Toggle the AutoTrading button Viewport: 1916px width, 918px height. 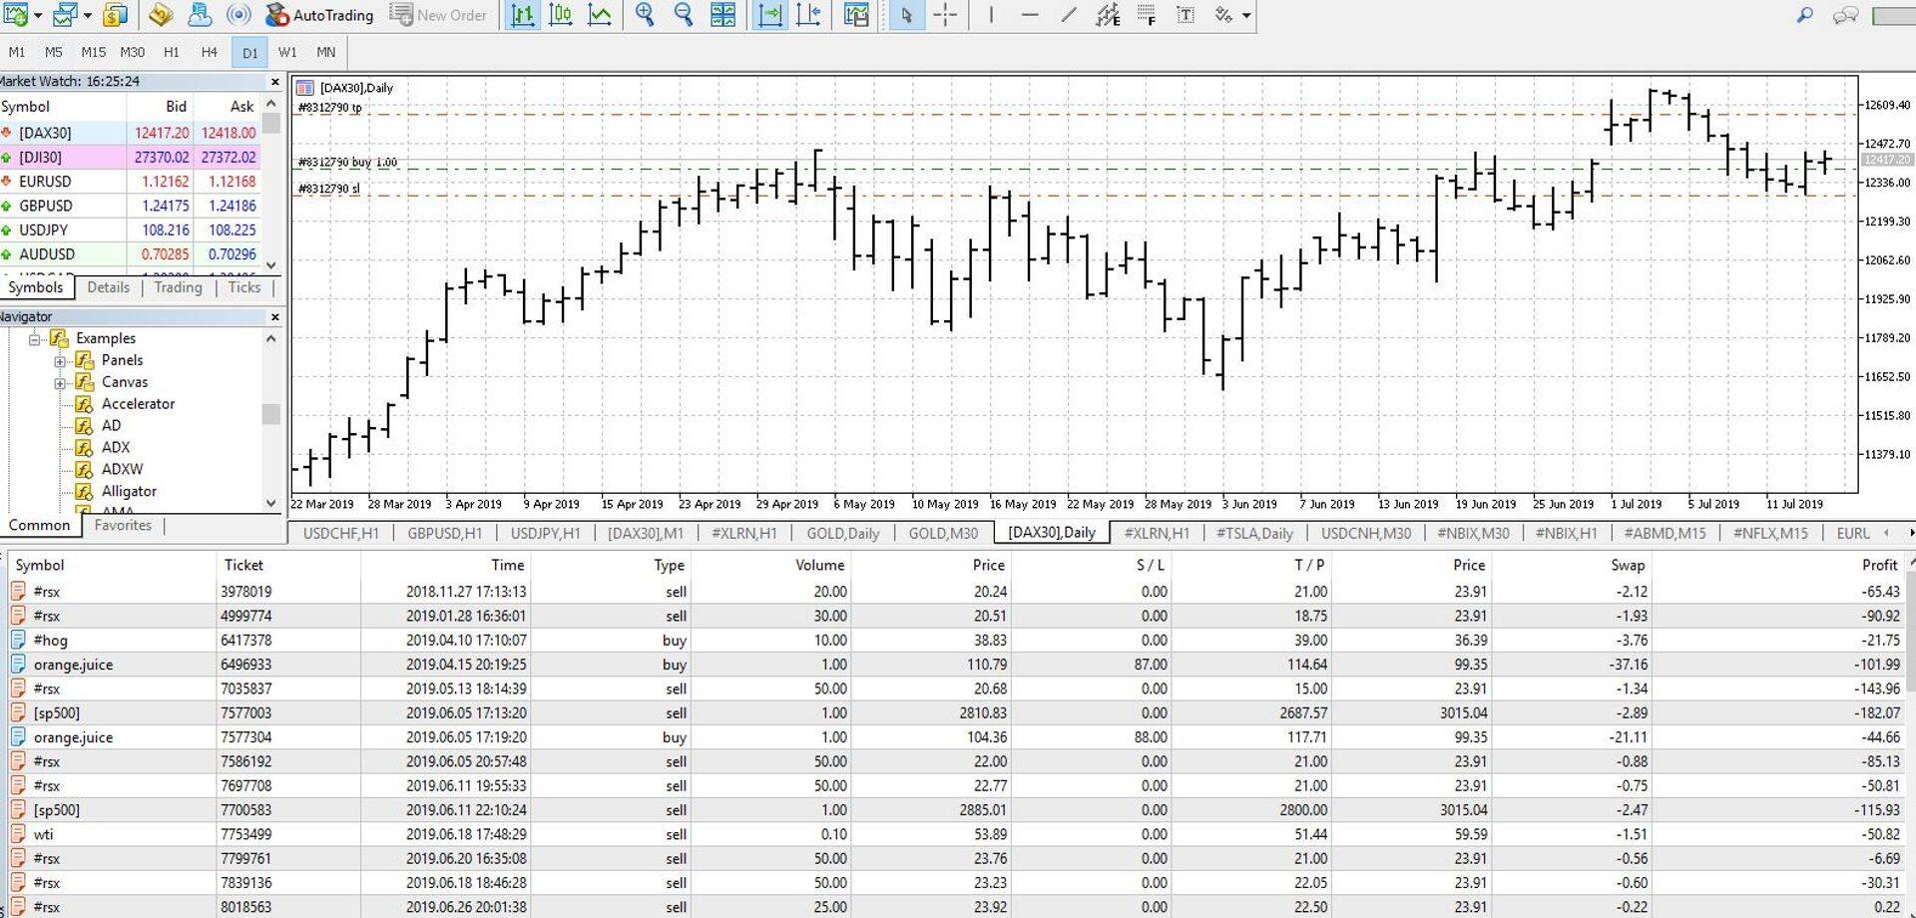320,15
